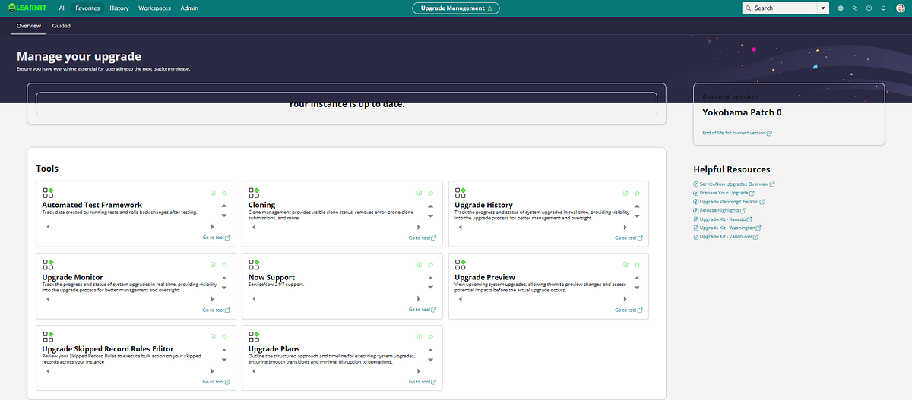Open document icon on Upgrade Monitor card
This screenshot has width=912, height=400.
point(213,265)
